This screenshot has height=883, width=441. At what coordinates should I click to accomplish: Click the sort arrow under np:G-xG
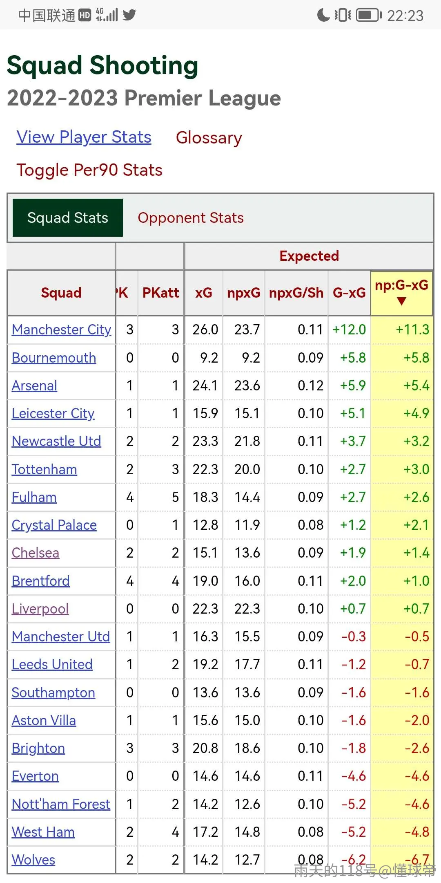[401, 301]
